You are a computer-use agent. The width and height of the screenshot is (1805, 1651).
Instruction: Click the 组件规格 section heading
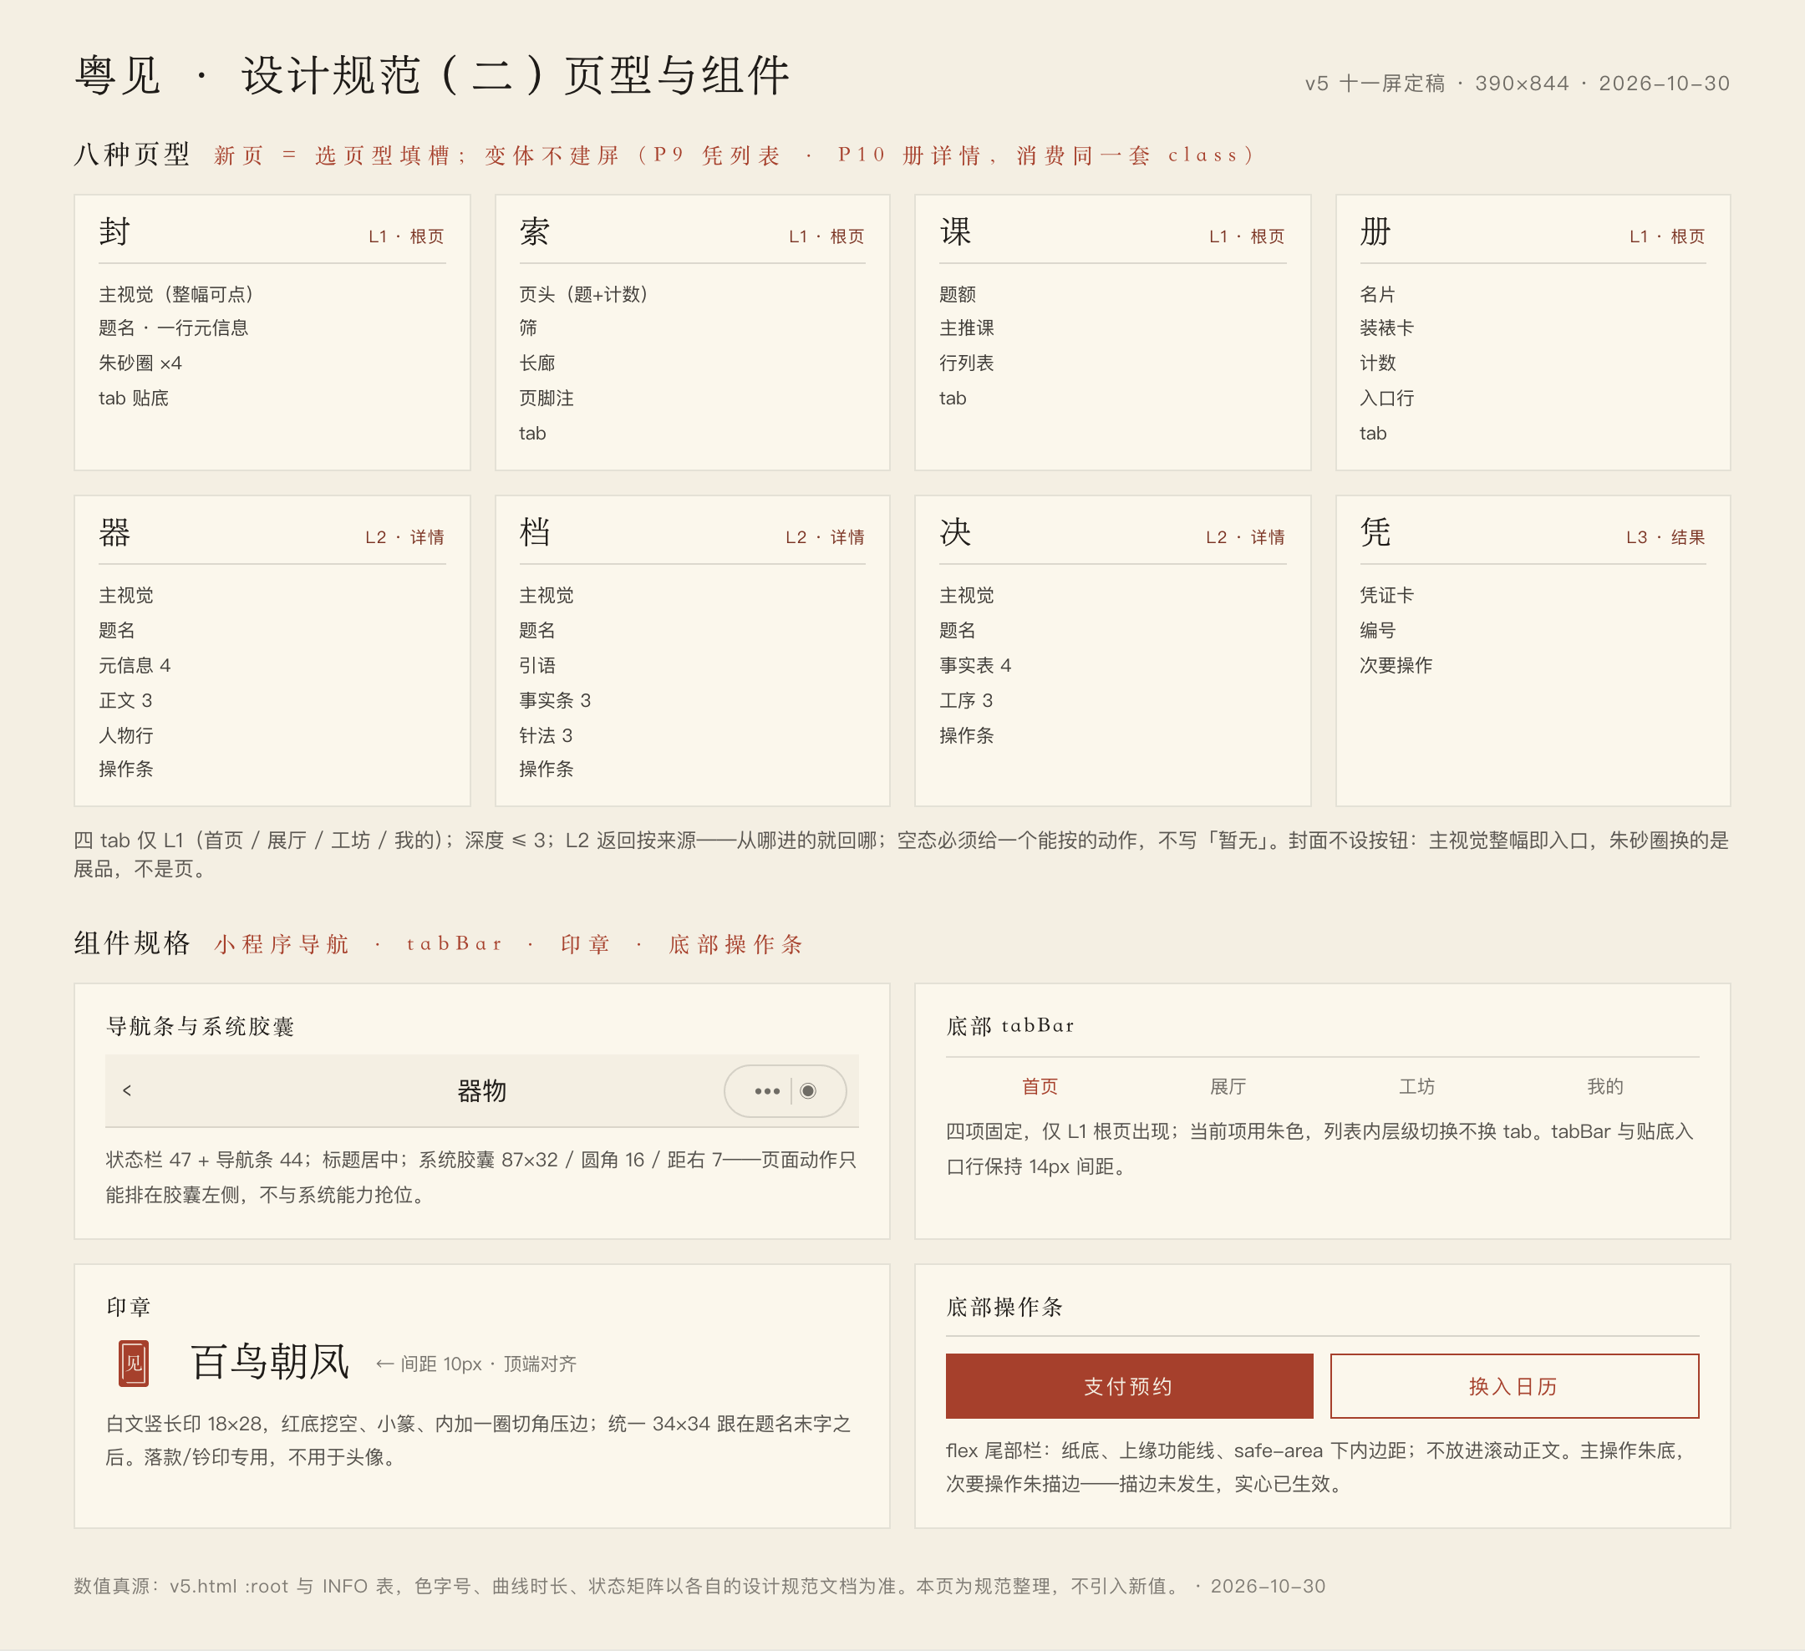coord(132,942)
